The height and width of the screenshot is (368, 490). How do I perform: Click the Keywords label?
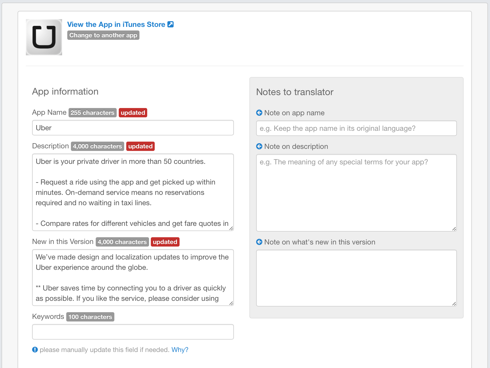coord(48,317)
